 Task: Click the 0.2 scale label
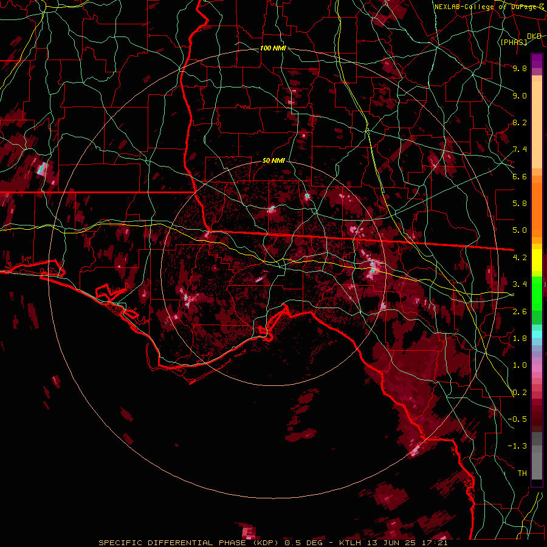coord(520,393)
